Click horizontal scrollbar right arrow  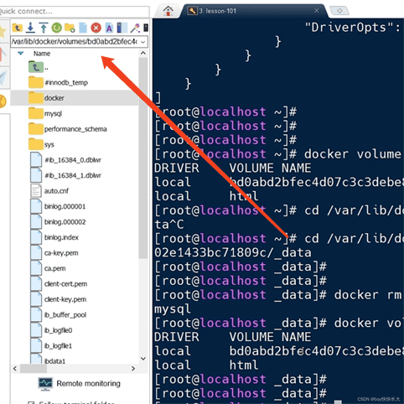coord(133,369)
